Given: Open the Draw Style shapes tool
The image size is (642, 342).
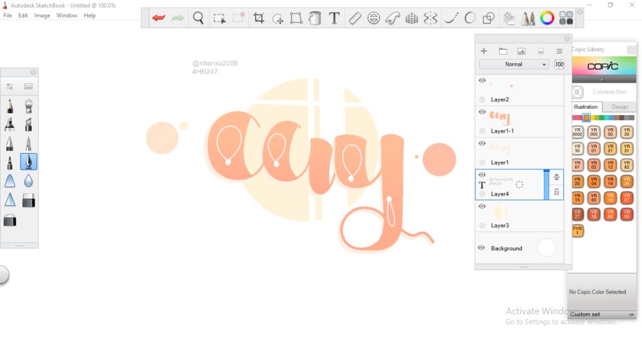Looking at the screenshot, I should click(x=488, y=18).
